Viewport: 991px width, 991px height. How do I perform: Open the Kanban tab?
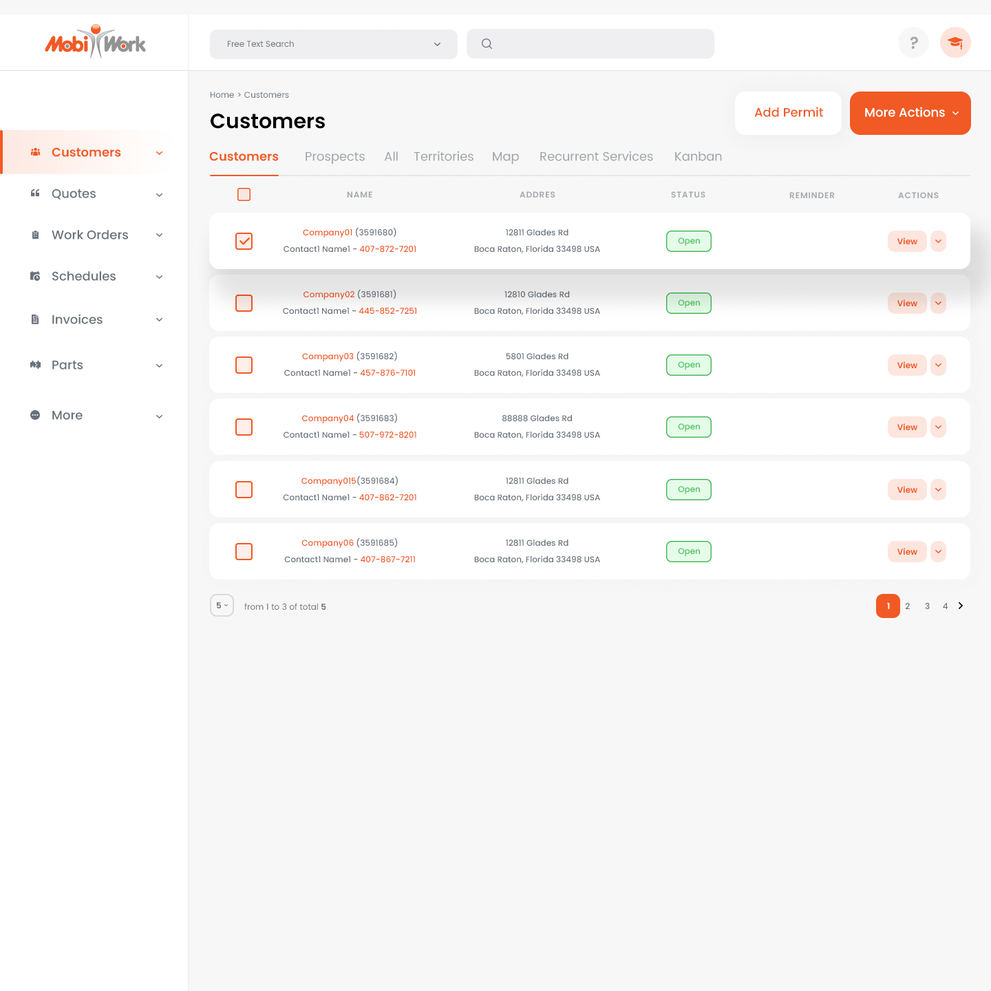(x=698, y=156)
